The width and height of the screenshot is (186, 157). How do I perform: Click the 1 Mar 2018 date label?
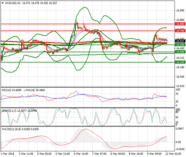[7, 154]
